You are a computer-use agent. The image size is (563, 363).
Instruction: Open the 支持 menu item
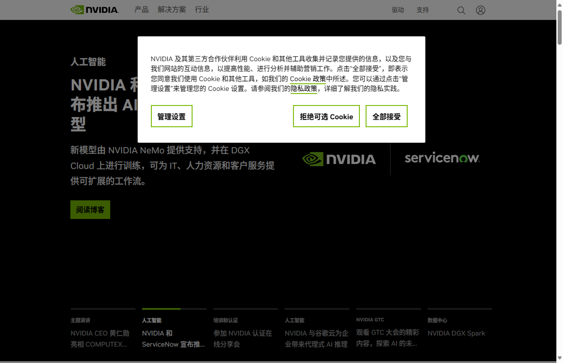[x=423, y=10]
